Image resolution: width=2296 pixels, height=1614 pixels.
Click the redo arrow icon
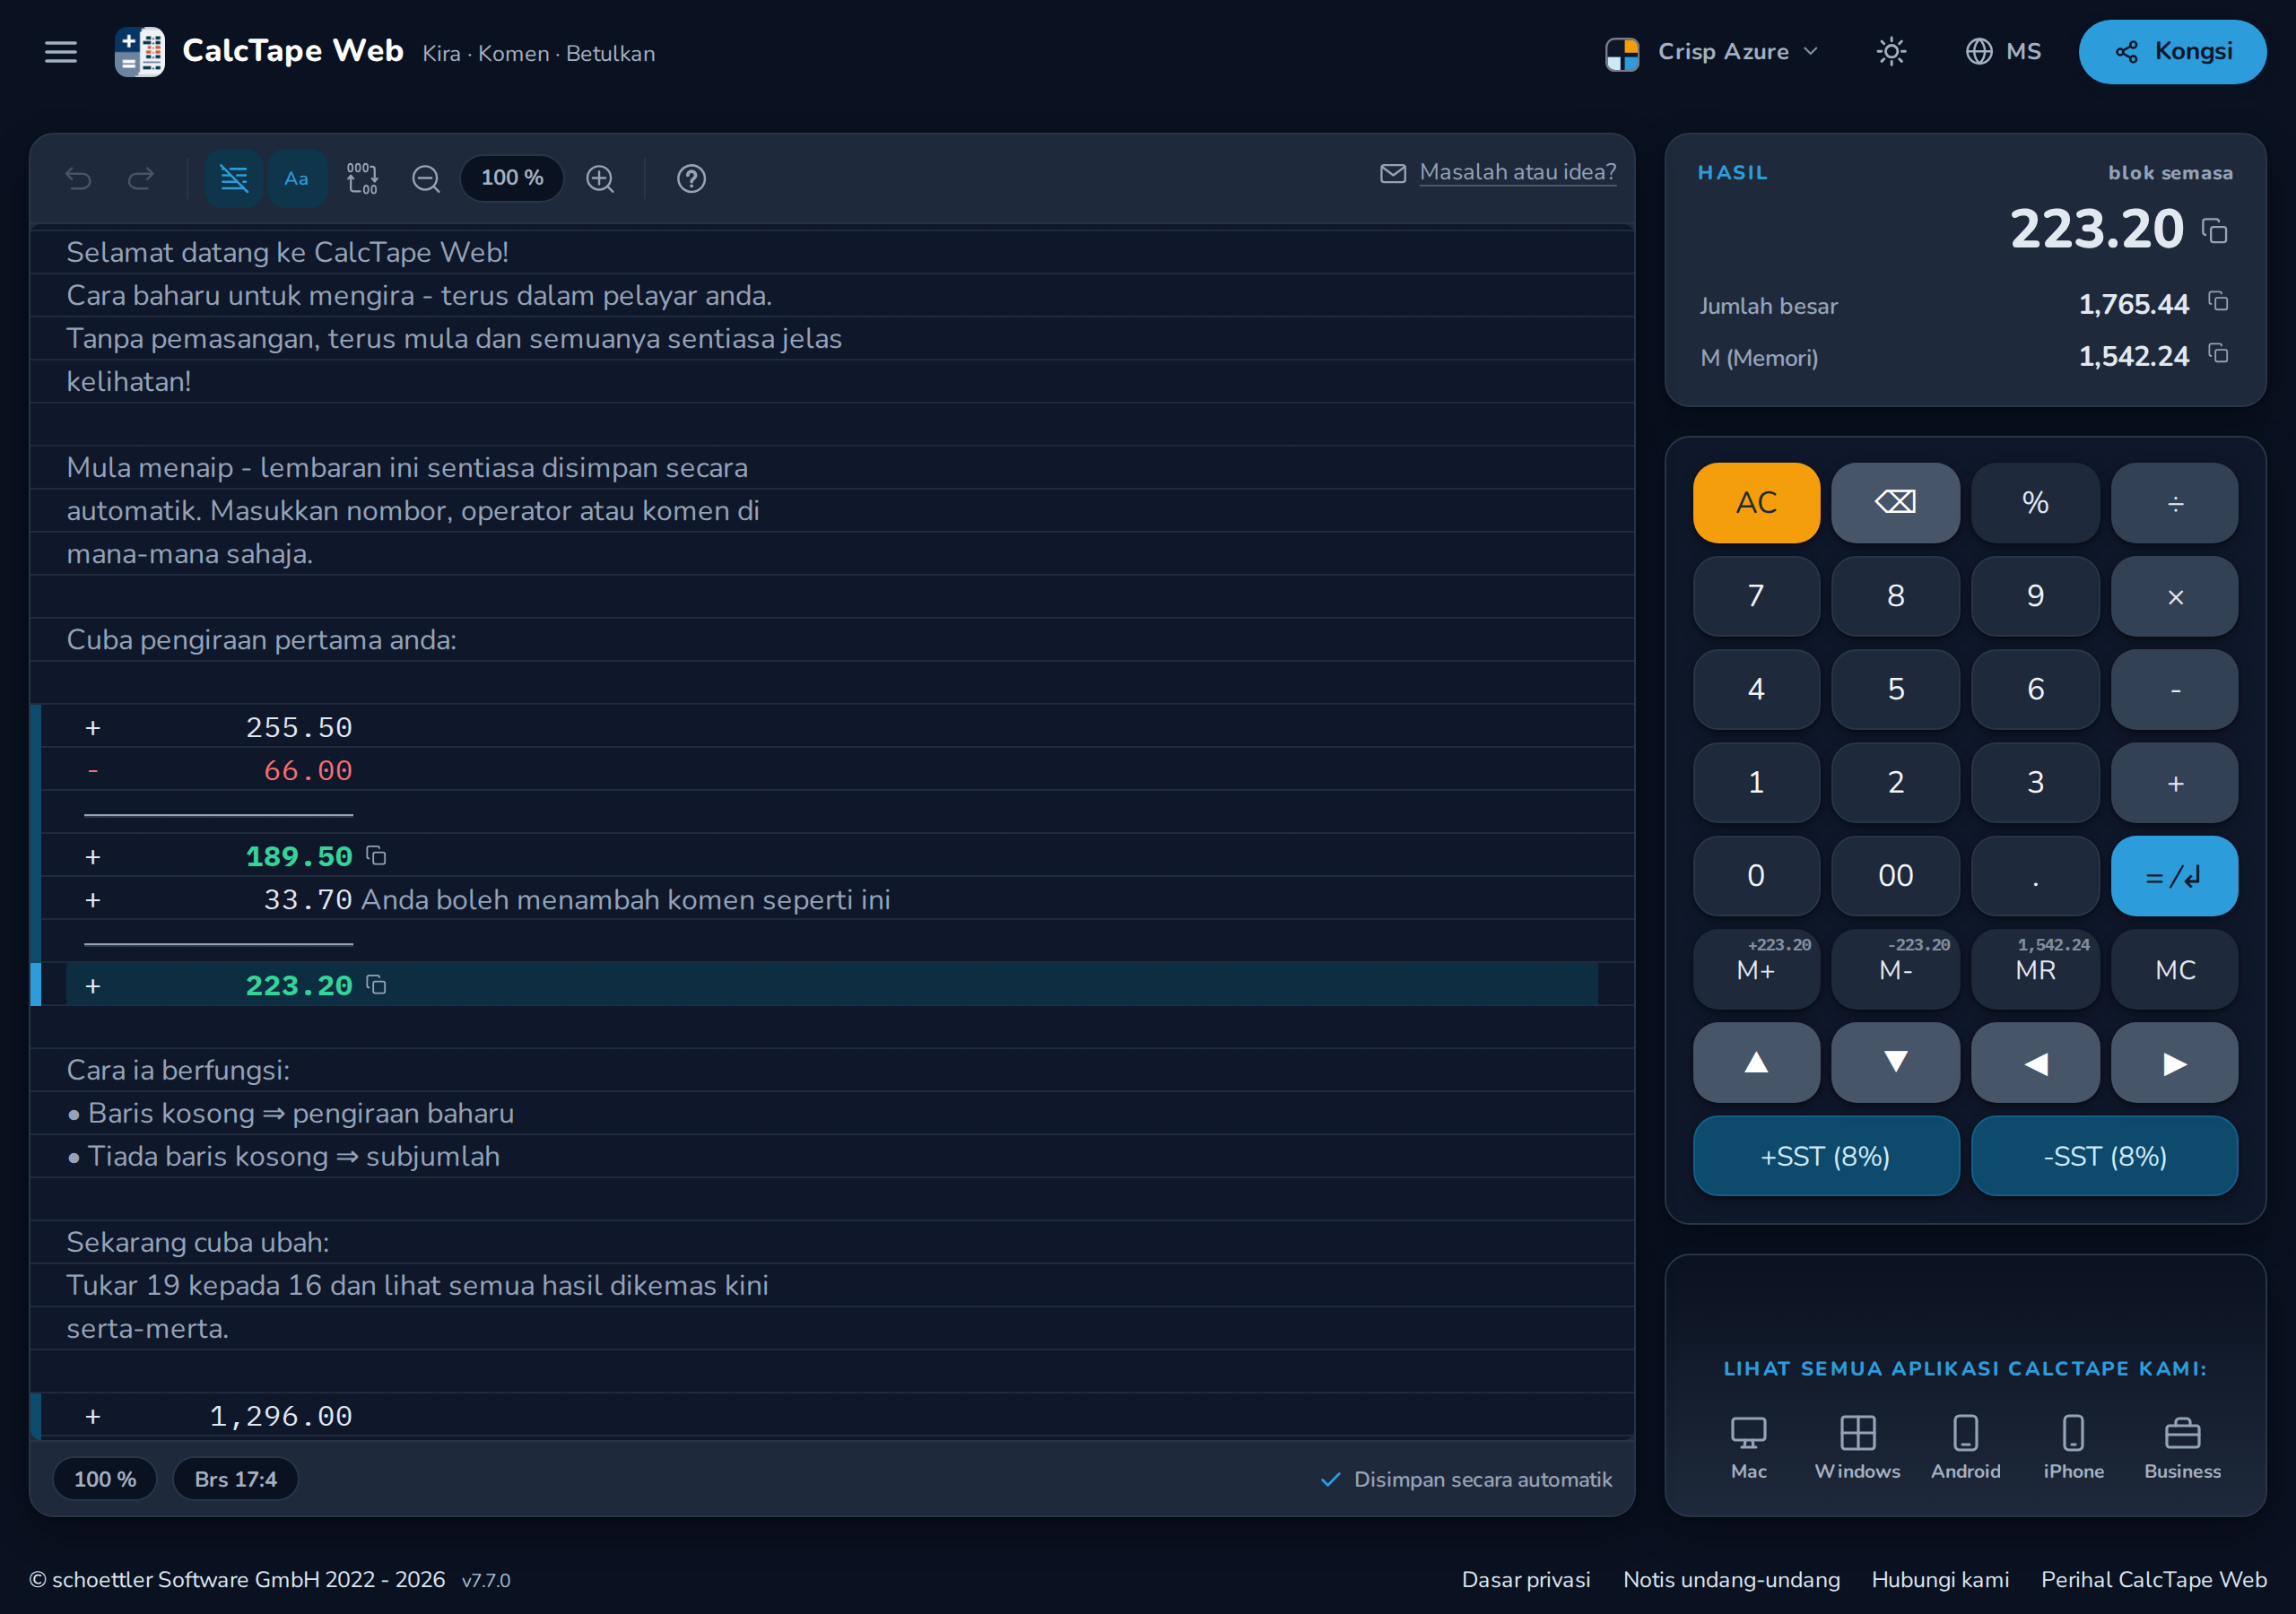(141, 178)
